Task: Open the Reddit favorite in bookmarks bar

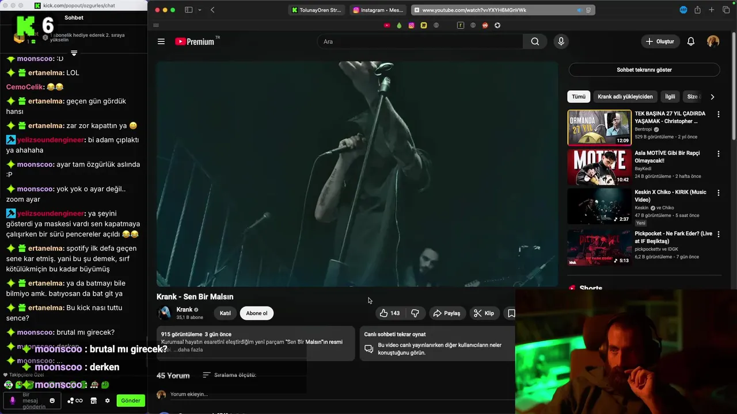Action: tap(485, 25)
